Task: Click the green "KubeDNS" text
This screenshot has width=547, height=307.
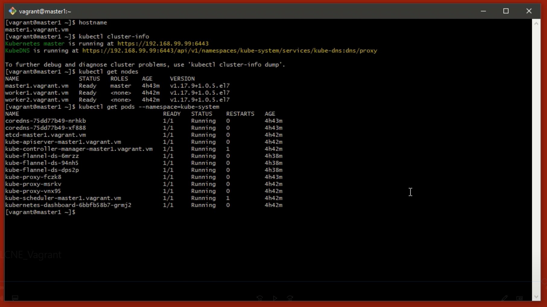Action: pyautogui.click(x=17, y=51)
